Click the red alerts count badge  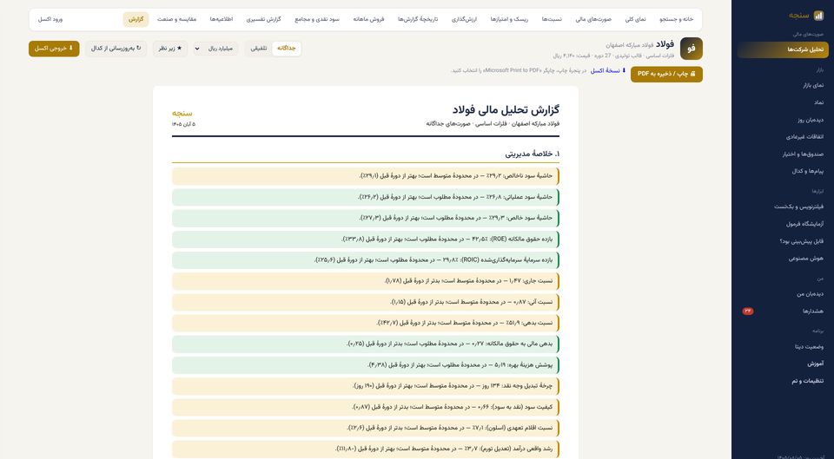tap(748, 311)
